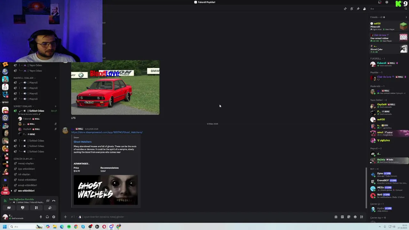
Task: Open the Windows Start button
Action: [x=4, y=227]
